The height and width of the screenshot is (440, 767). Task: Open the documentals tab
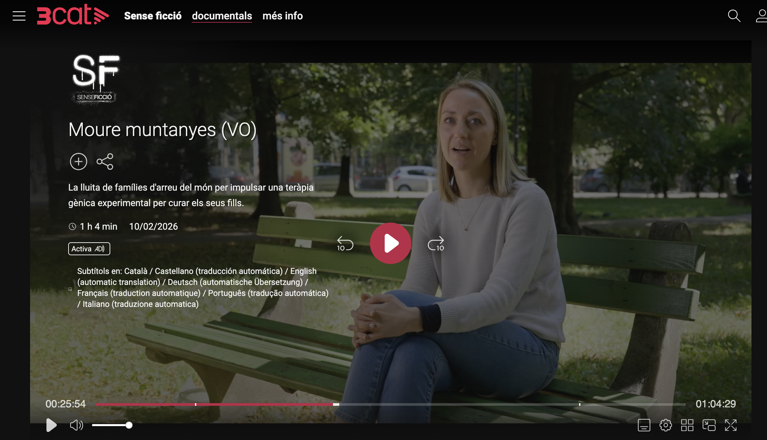pyautogui.click(x=222, y=16)
